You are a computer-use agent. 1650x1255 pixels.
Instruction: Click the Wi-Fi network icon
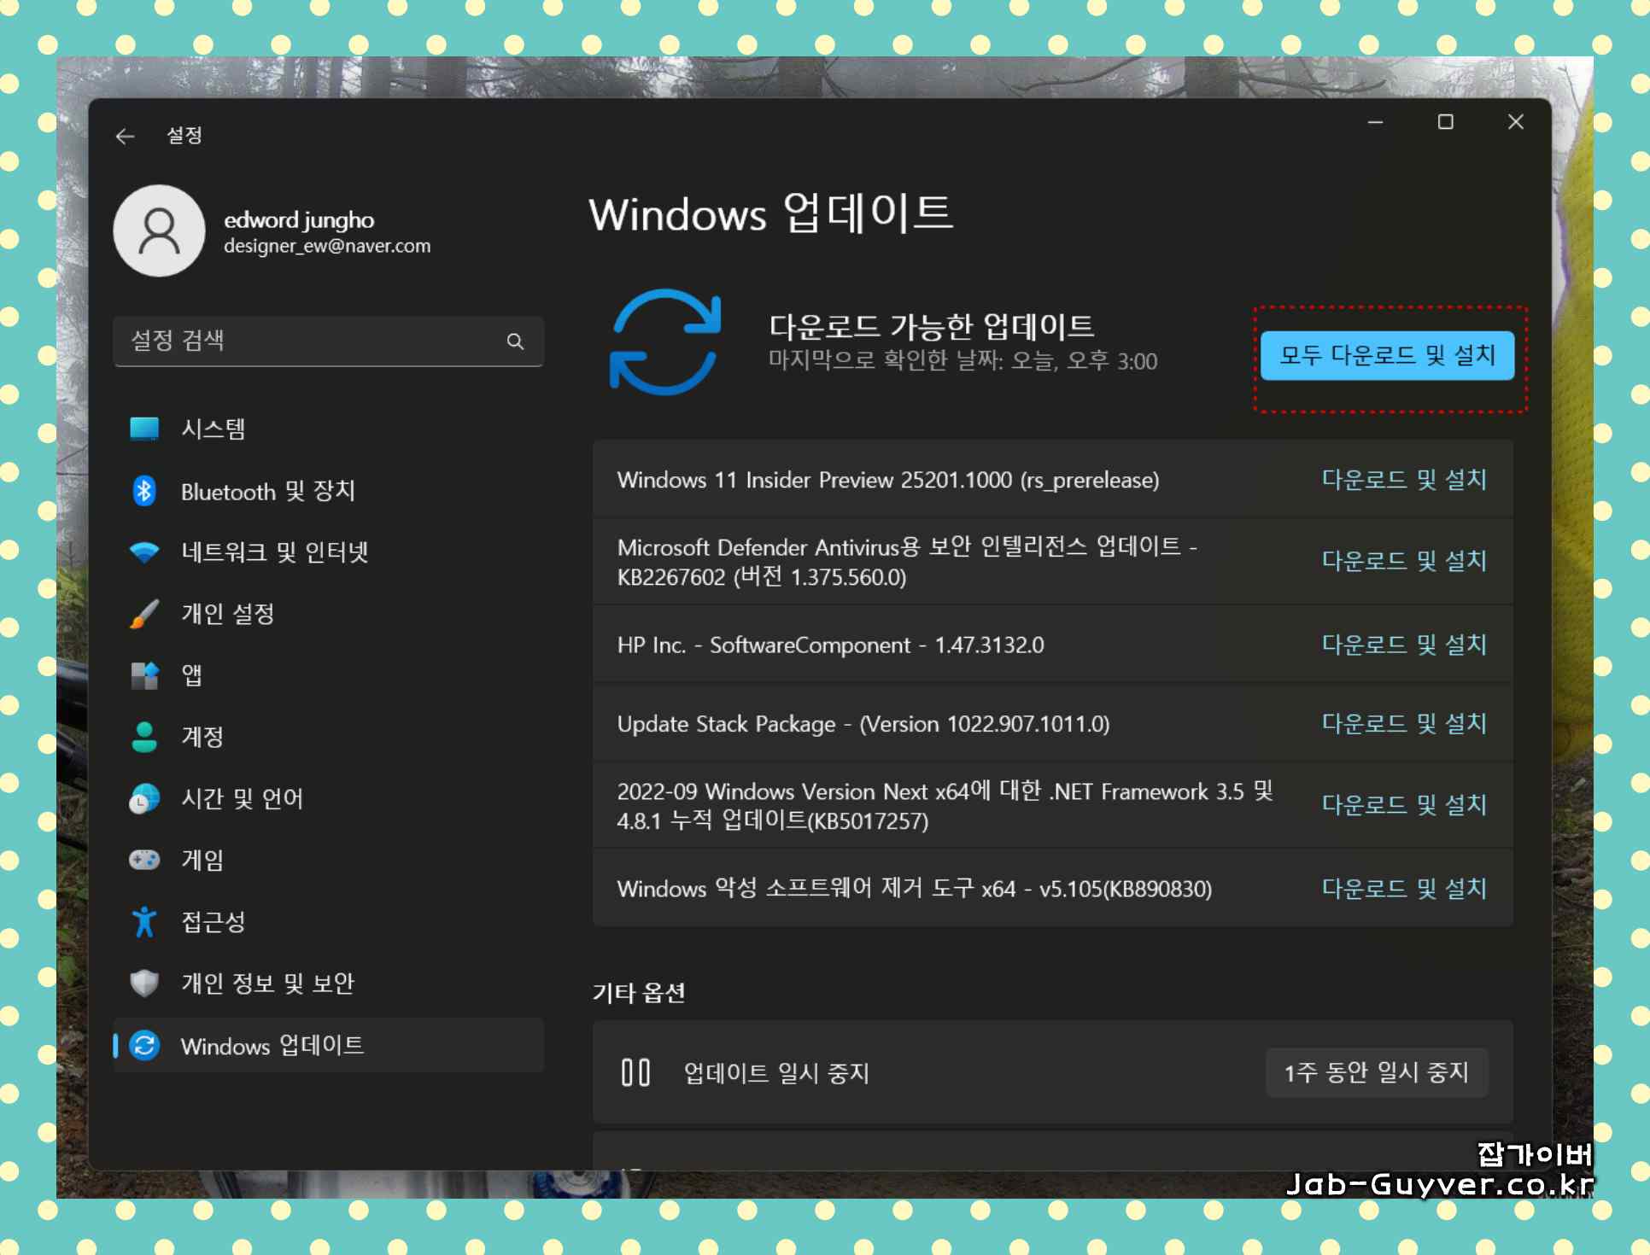144,552
